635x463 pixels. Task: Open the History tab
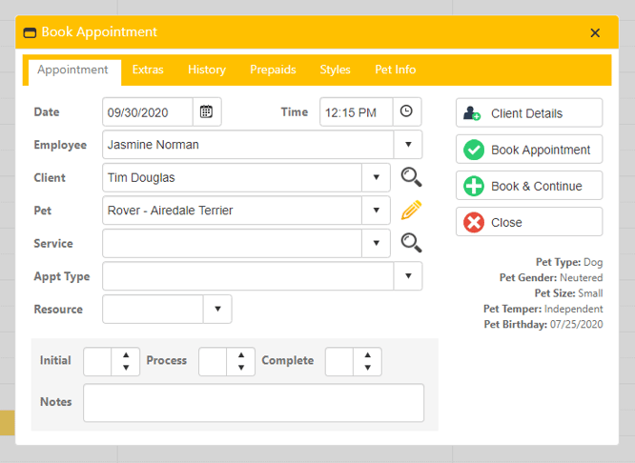click(207, 70)
